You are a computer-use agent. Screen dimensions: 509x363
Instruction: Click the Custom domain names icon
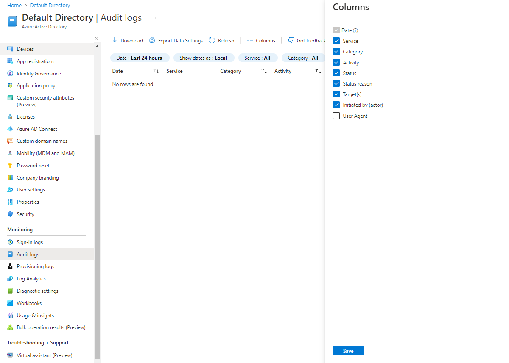pos(10,141)
